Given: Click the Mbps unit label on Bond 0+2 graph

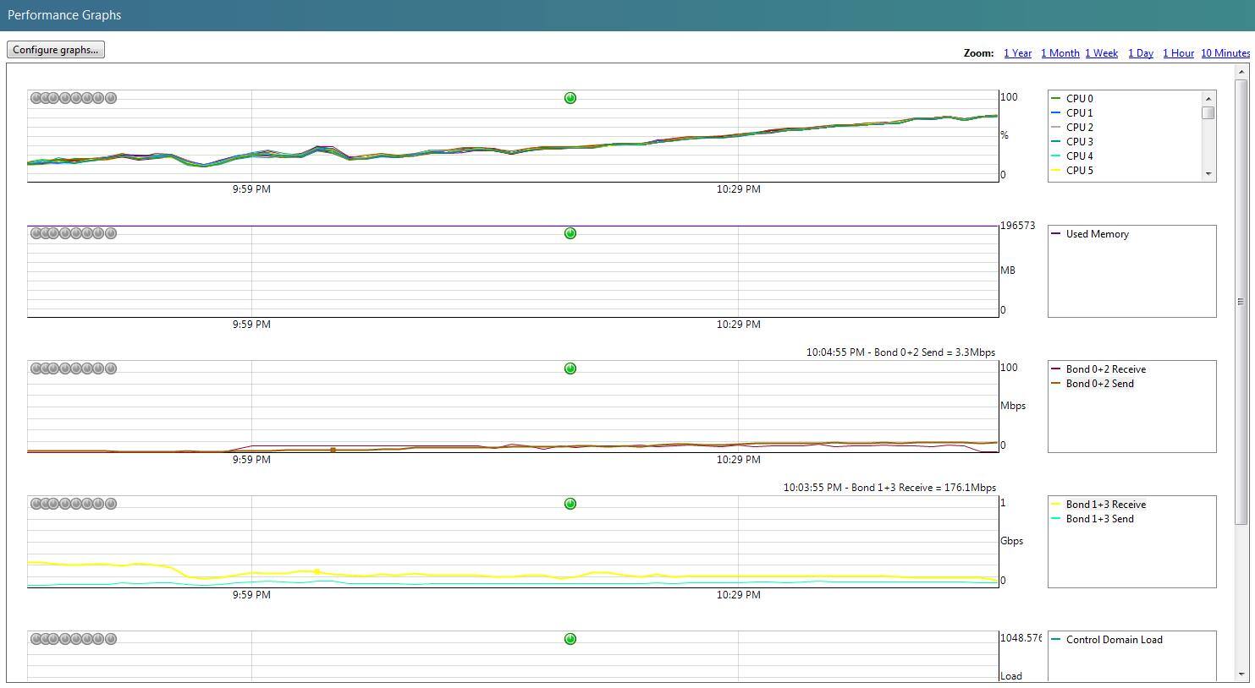Looking at the screenshot, I should tap(1013, 406).
